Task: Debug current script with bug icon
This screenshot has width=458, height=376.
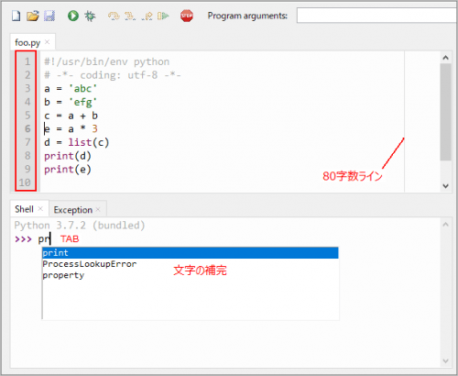Action: pos(90,16)
